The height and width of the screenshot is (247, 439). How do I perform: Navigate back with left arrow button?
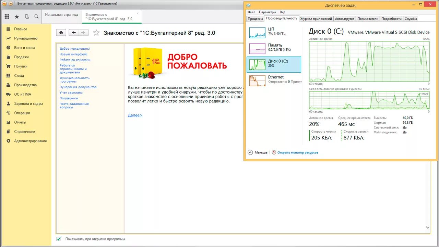tap(74, 33)
